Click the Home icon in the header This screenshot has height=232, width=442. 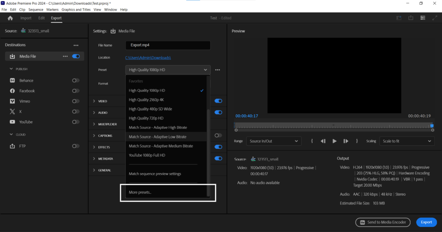coord(10,18)
